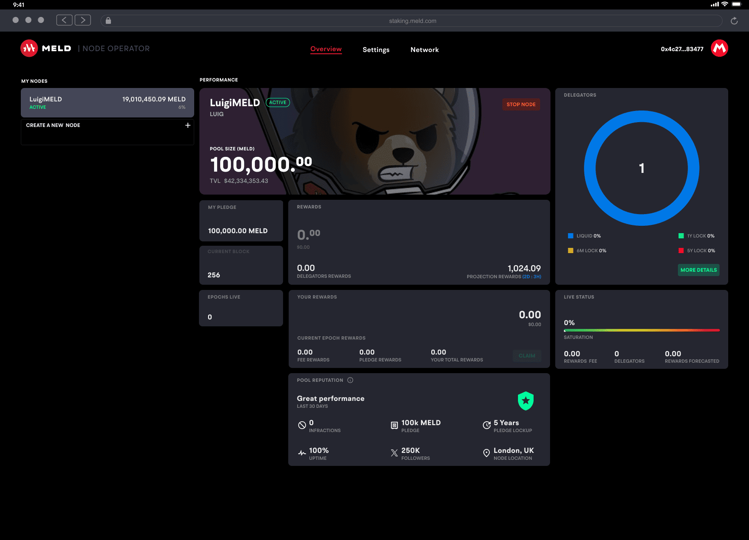This screenshot has width=749, height=540.
Task: Open the Pool Reputation info tooltip
Action: (350, 380)
